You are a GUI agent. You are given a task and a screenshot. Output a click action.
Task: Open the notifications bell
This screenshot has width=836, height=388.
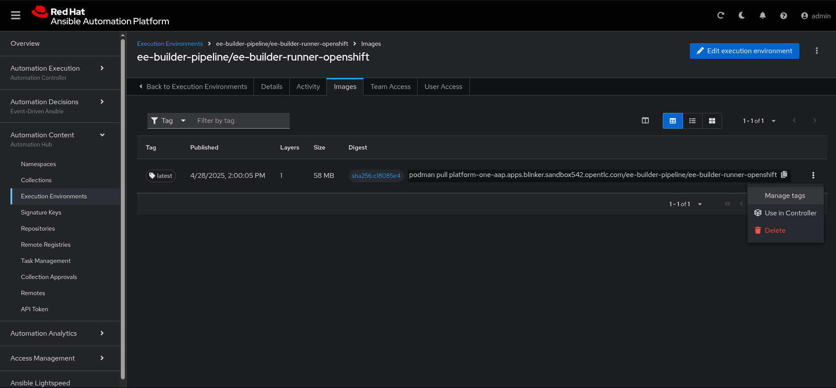pos(763,16)
